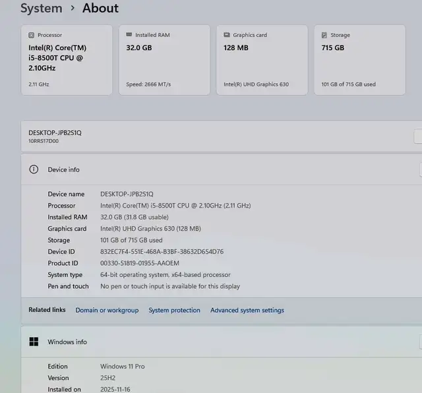The height and width of the screenshot is (393, 422).
Task: Open the Installed RAM summary card
Action: point(164,60)
